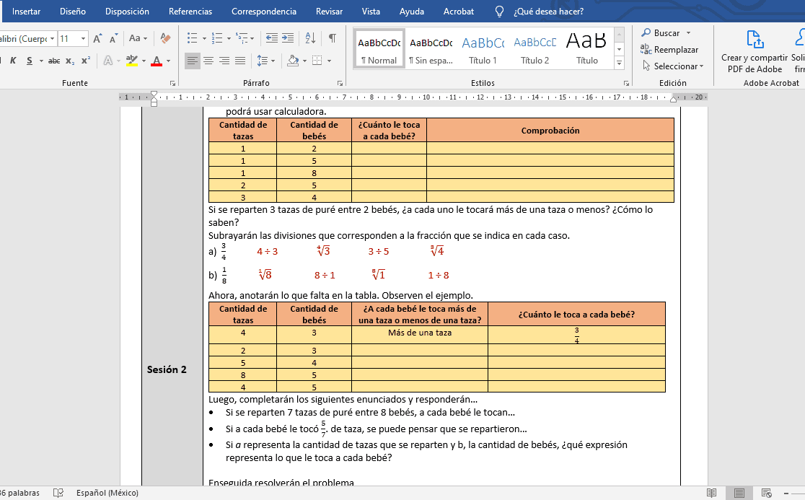Open the Estilos dialog launcher
This screenshot has width=805, height=500.
pyautogui.click(x=626, y=83)
